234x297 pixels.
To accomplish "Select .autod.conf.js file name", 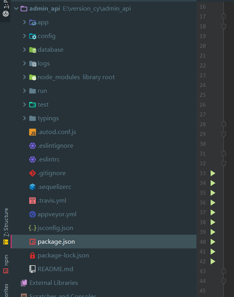I will 57,132.
